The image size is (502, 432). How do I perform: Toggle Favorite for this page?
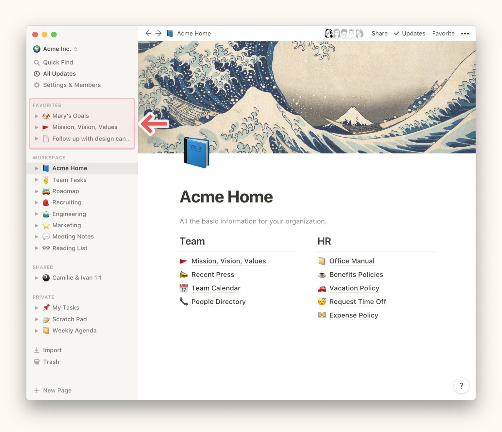[443, 33]
